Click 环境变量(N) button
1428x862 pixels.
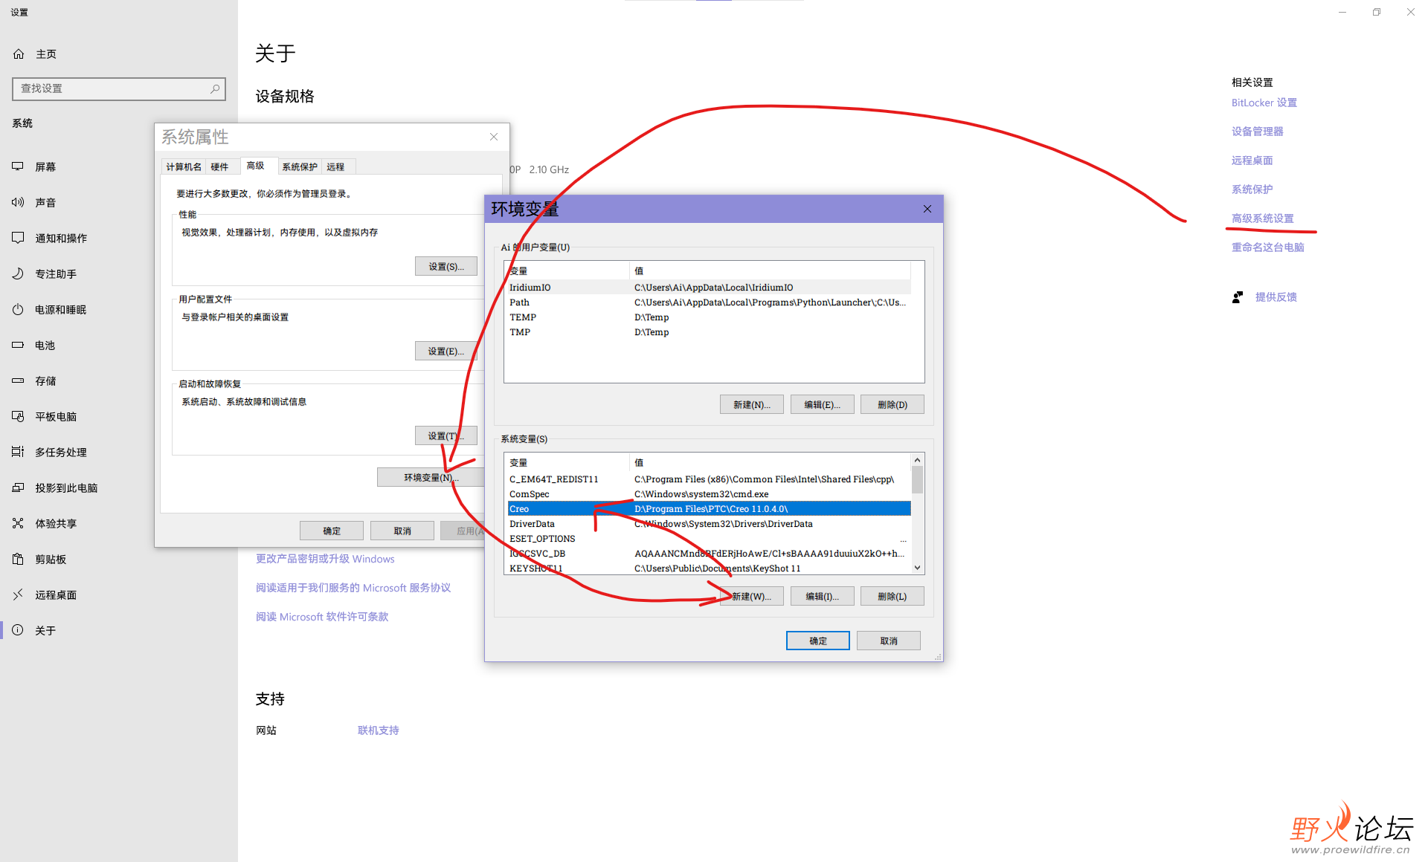click(430, 477)
